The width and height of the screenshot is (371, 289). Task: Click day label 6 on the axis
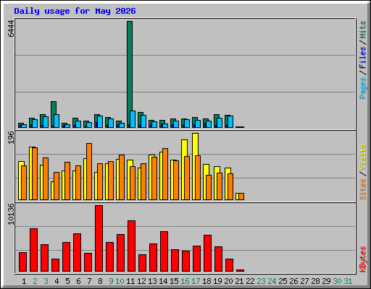[78, 281]
